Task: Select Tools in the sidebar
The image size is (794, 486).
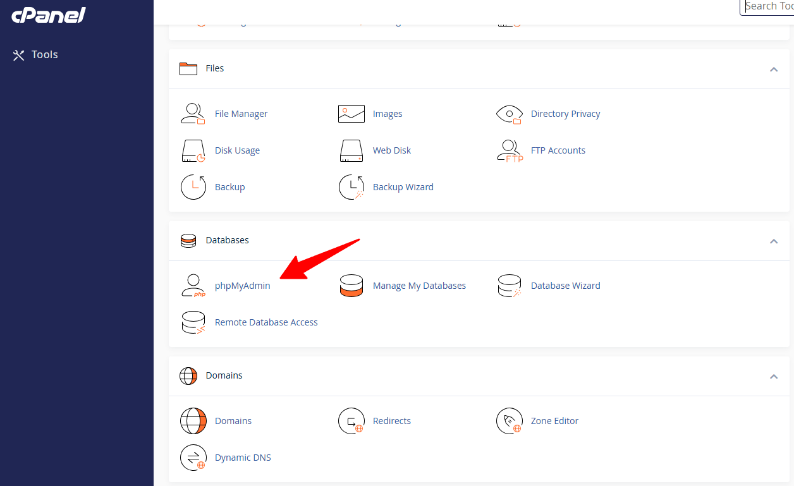Action: pyautogui.click(x=36, y=55)
